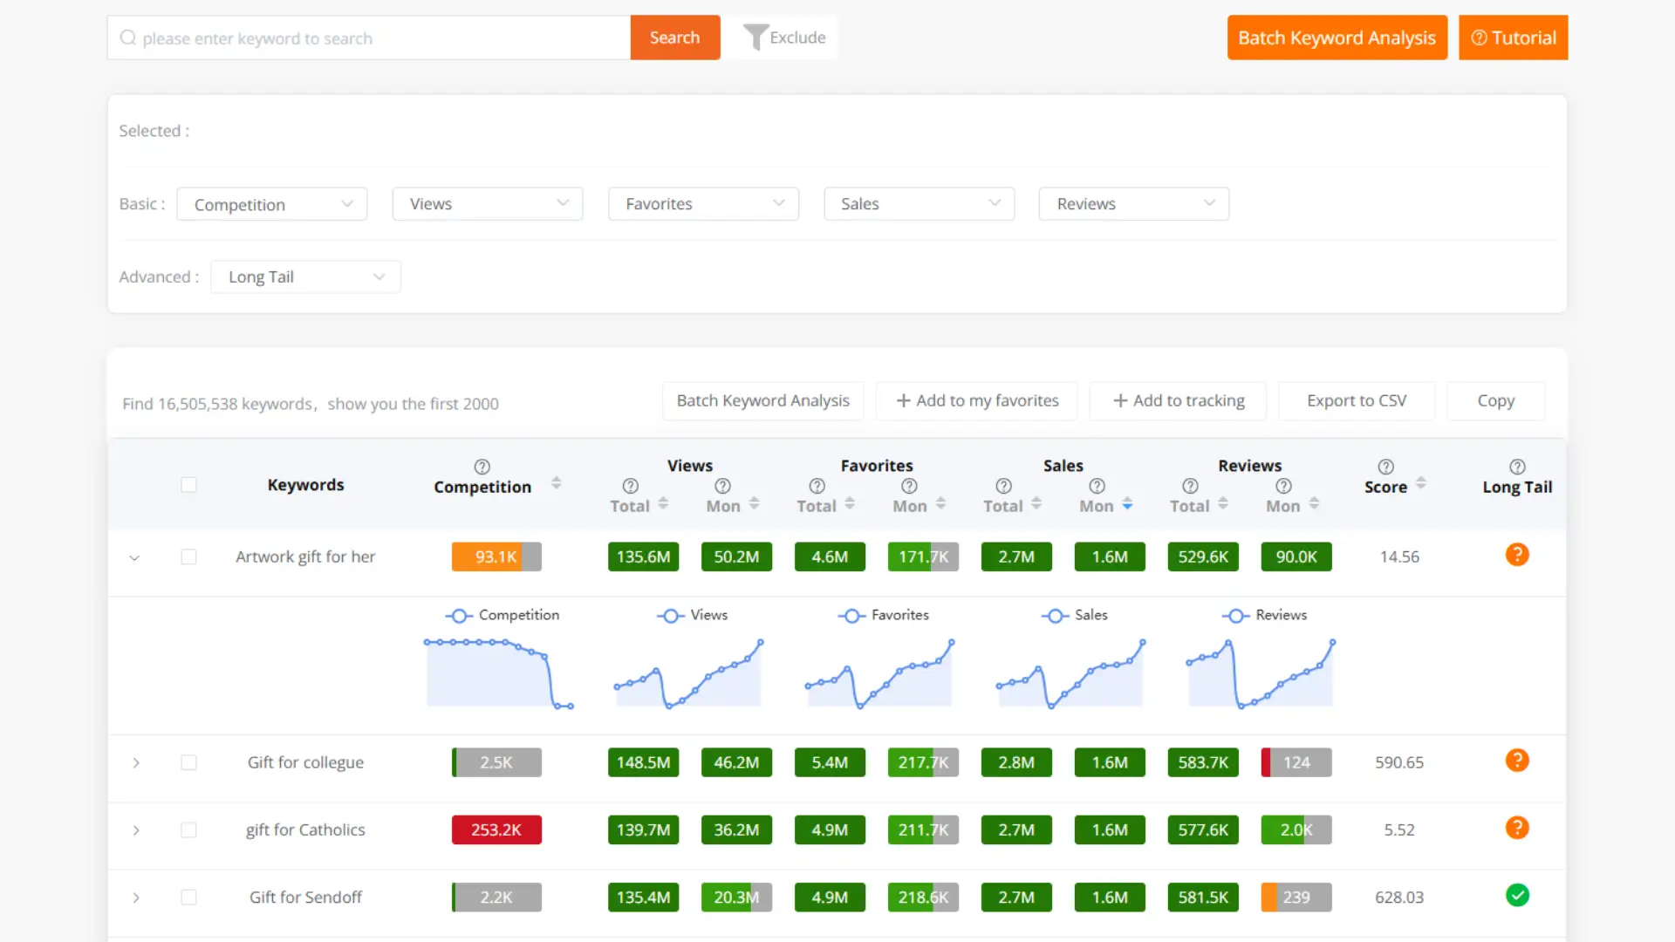Click the keyword search input field
Viewport: 1675px width, 942px height.
click(366, 38)
